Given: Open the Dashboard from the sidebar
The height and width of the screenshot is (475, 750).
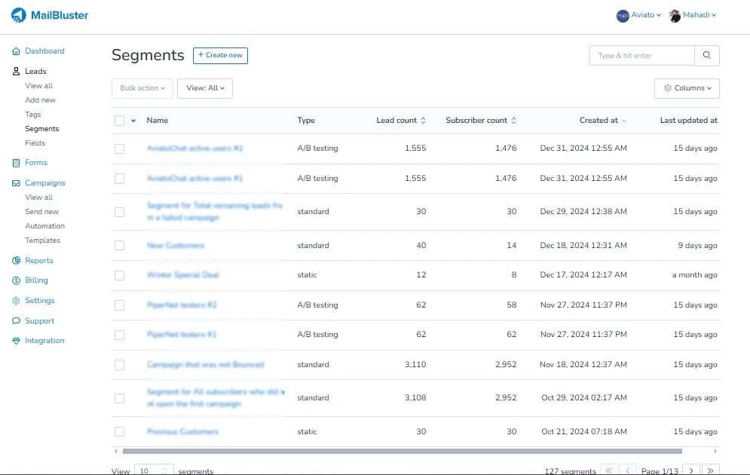Looking at the screenshot, I should (16, 51).
